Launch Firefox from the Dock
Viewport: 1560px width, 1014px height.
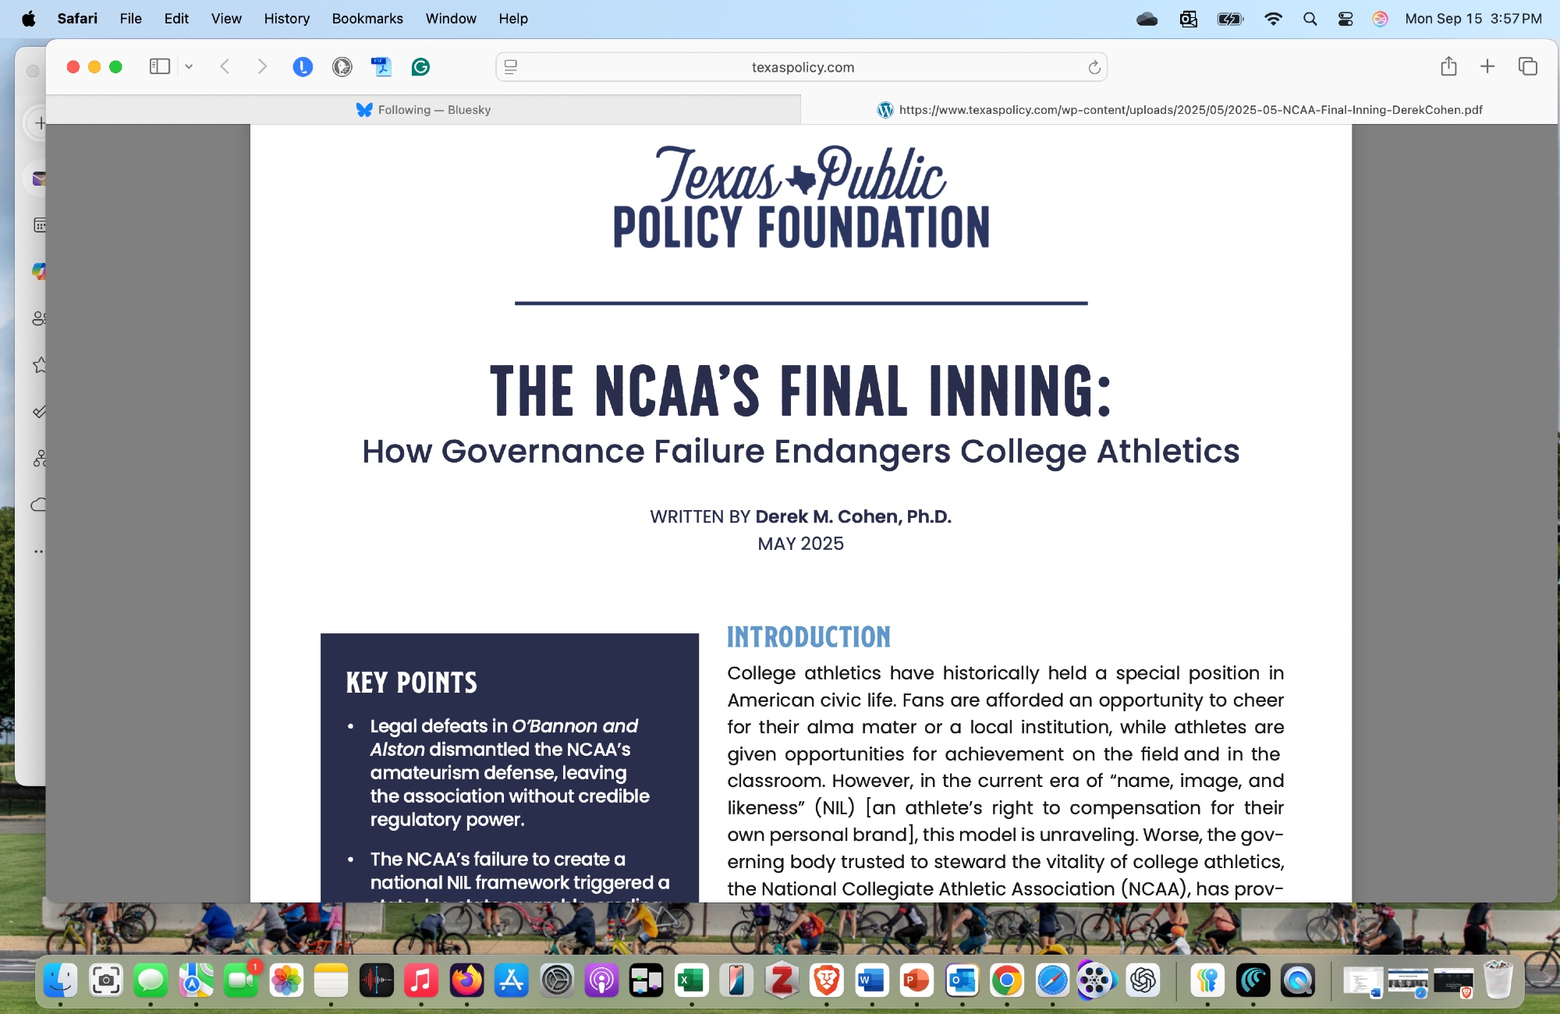(x=466, y=981)
